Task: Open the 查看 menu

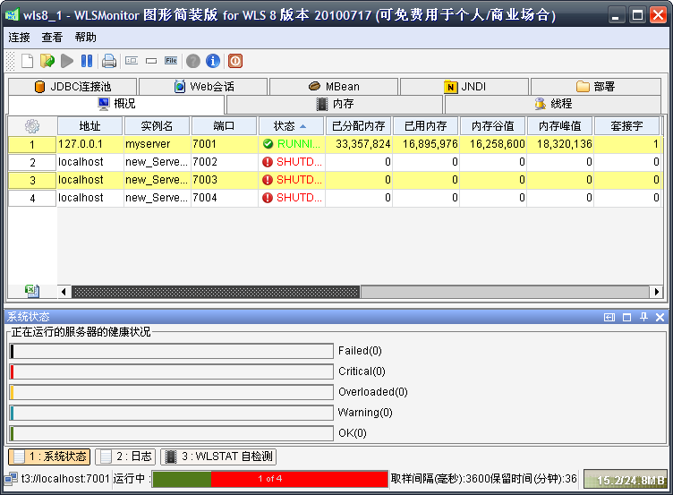Action: [x=52, y=38]
